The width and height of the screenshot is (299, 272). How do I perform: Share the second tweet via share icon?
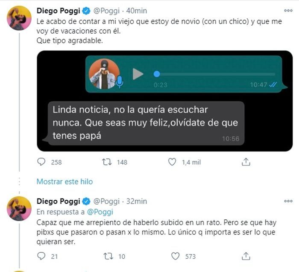pos(246,256)
